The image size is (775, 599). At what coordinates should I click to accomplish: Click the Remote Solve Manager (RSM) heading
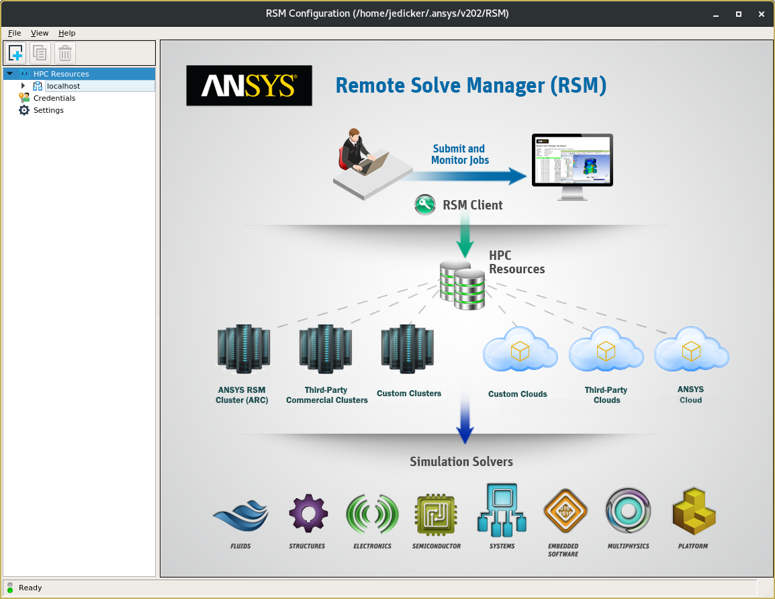click(x=471, y=85)
